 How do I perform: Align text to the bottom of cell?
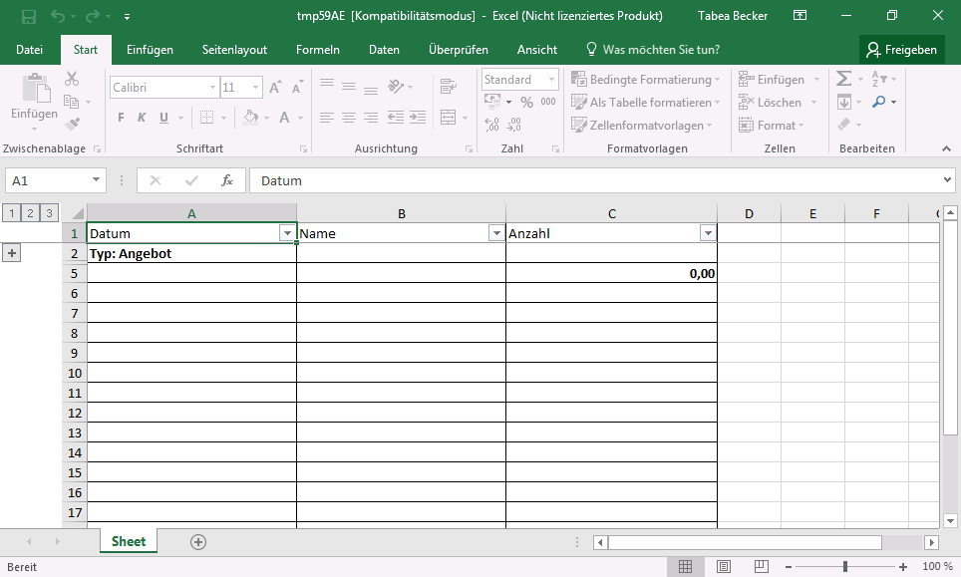point(371,90)
